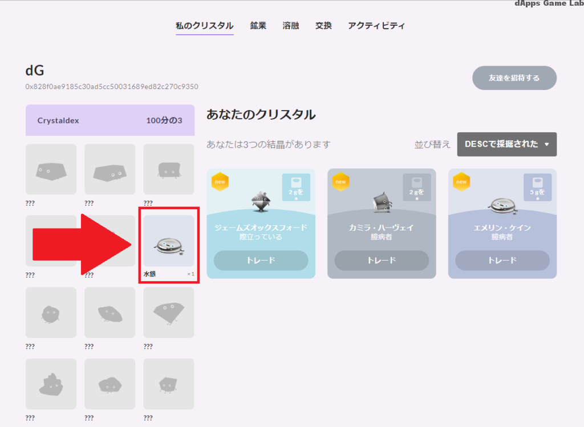Click the 'new' badge on James Oxford's crystal card
Viewport: 584px width, 427px height.
pos(220,182)
